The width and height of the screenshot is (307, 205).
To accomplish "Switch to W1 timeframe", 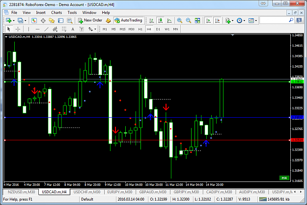I will (x=167, y=29).
